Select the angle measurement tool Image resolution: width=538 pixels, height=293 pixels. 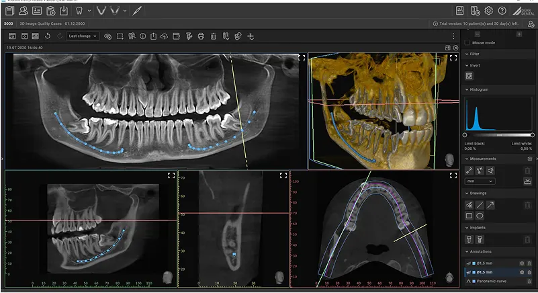[x=491, y=171]
